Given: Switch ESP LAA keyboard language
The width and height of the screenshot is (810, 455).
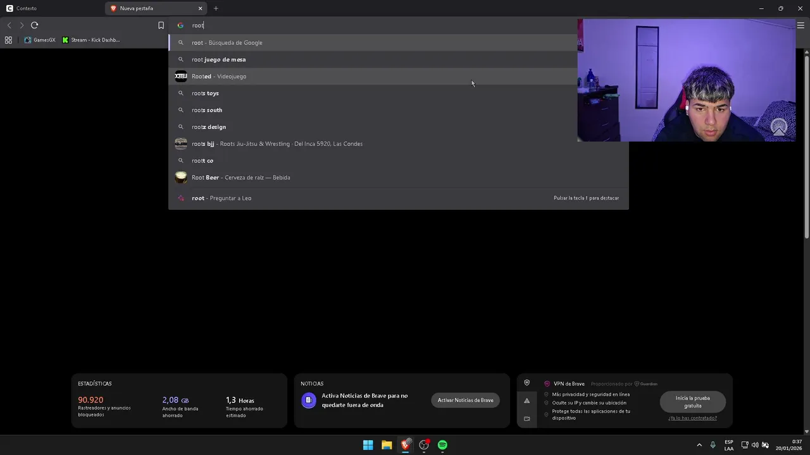Looking at the screenshot, I should (x=729, y=445).
